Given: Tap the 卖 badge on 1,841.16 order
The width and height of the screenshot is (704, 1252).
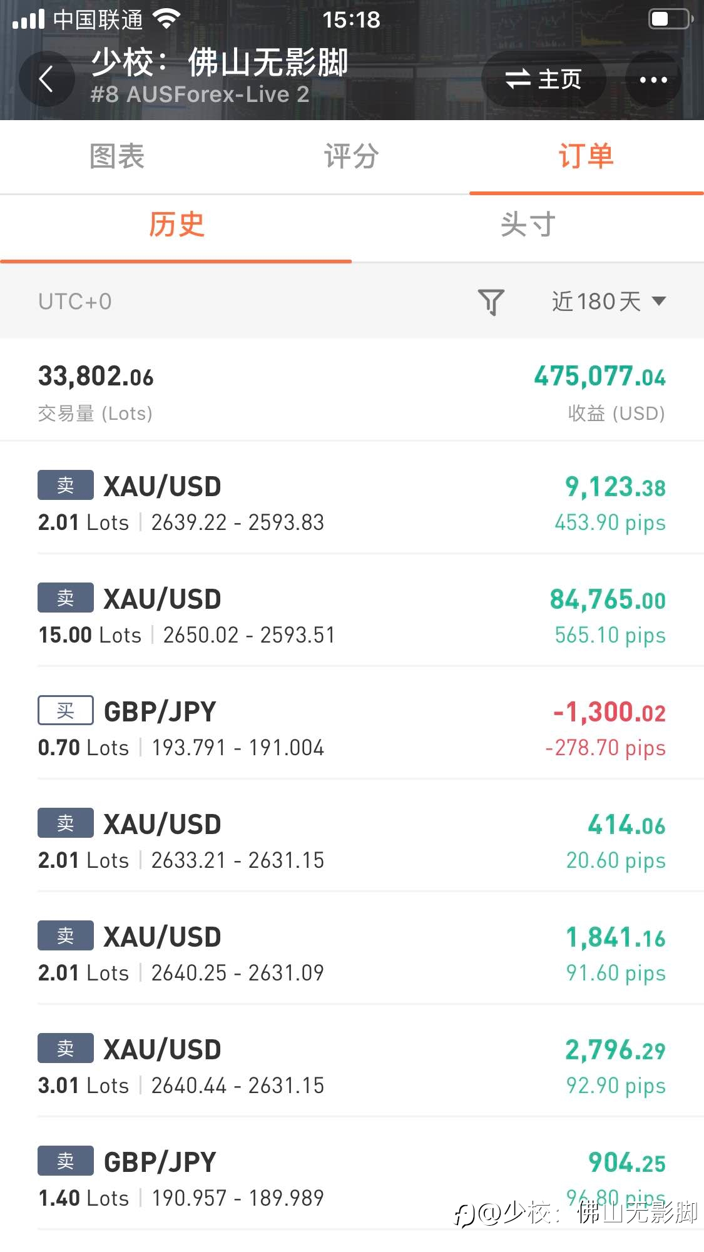Looking at the screenshot, I should [66, 935].
